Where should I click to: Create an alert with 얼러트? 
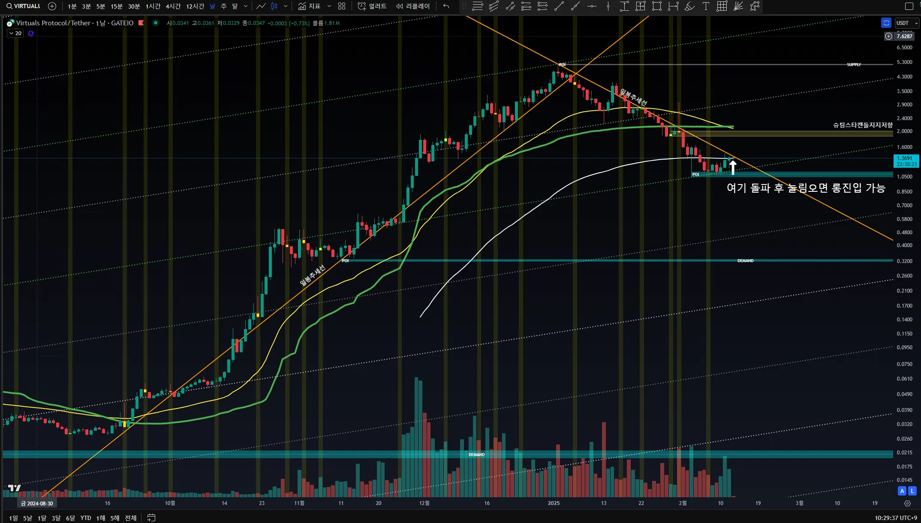point(372,6)
